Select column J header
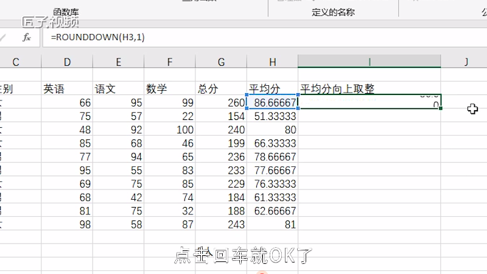Screen dimensions: 487x274 pos(465,61)
